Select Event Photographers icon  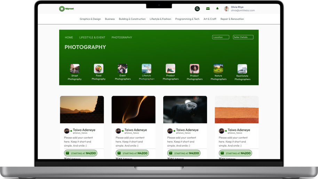click(x=122, y=68)
